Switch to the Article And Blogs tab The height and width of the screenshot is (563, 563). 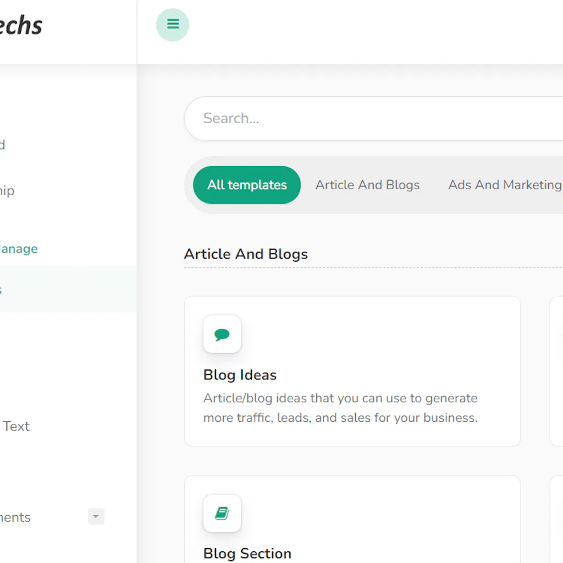[x=367, y=185]
